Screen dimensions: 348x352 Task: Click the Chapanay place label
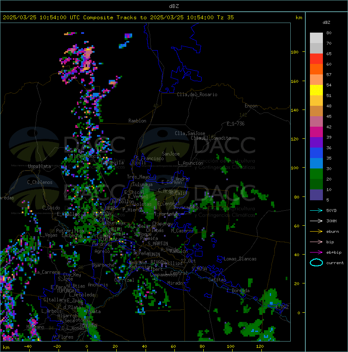[x=162, y=224]
